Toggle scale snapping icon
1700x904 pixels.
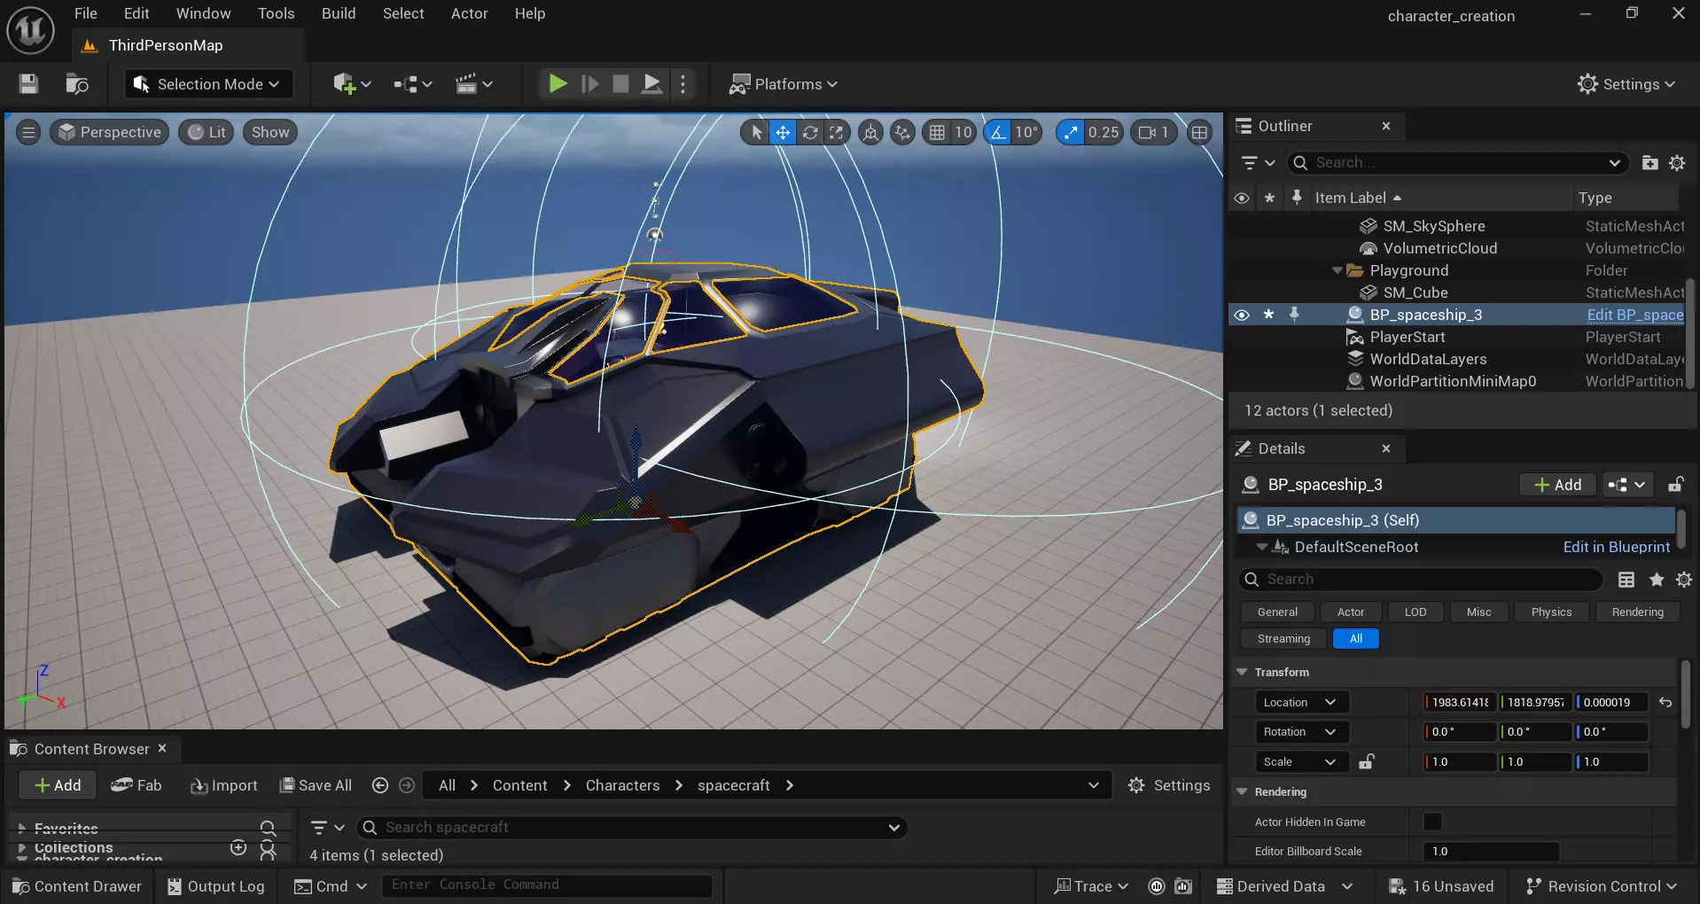pos(1071,132)
